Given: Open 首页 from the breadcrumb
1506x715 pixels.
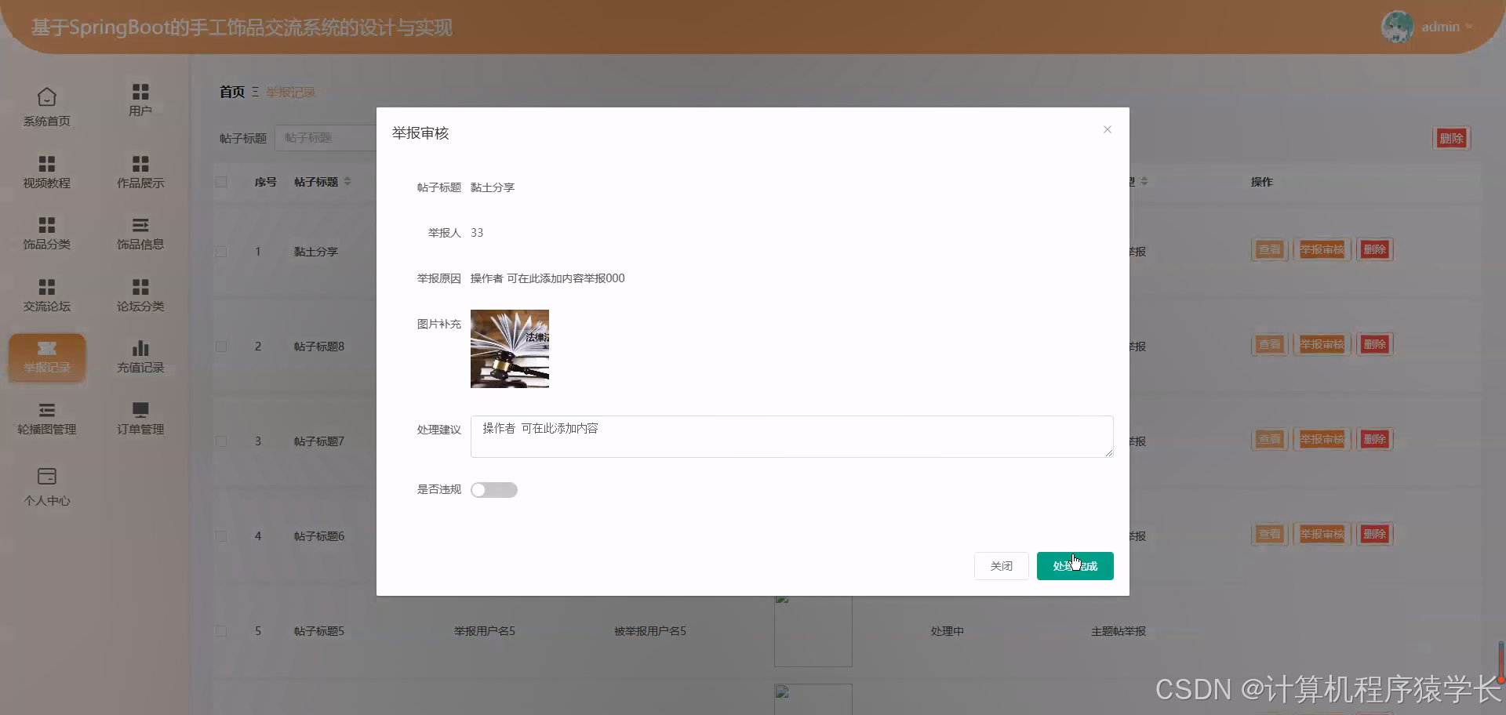Looking at the screenshot, I should click(x=231, y=92).
